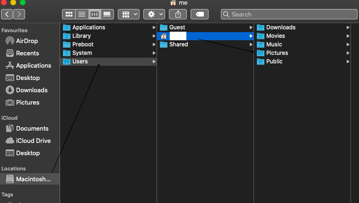Open the gear action menu
This screenshot has width=359, height=203.
154,14
